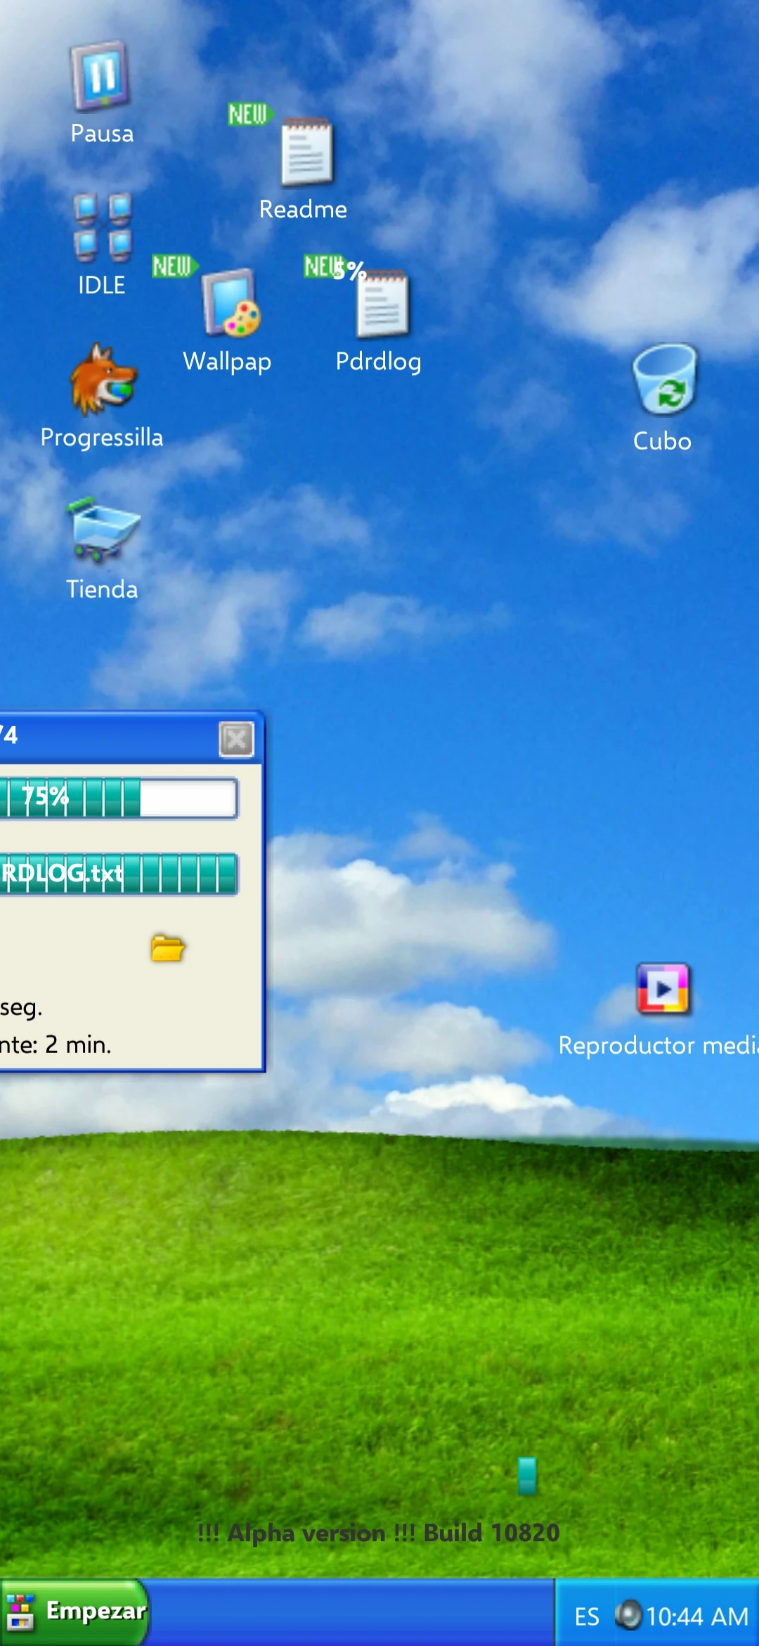Click the RDLOG.txt progress bar
The image size is (759, 1646).
point(118,874)
